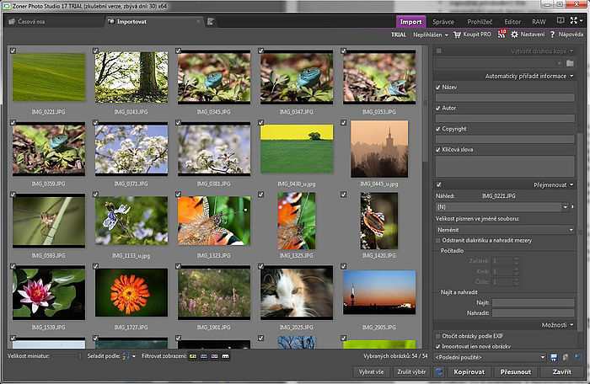Enable Odstranit diakritiku a nahradit mezery

(438, 241)
